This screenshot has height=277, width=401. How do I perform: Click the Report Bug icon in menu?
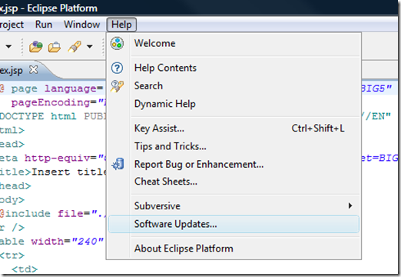pyautogui.click(x=118, y=164)
